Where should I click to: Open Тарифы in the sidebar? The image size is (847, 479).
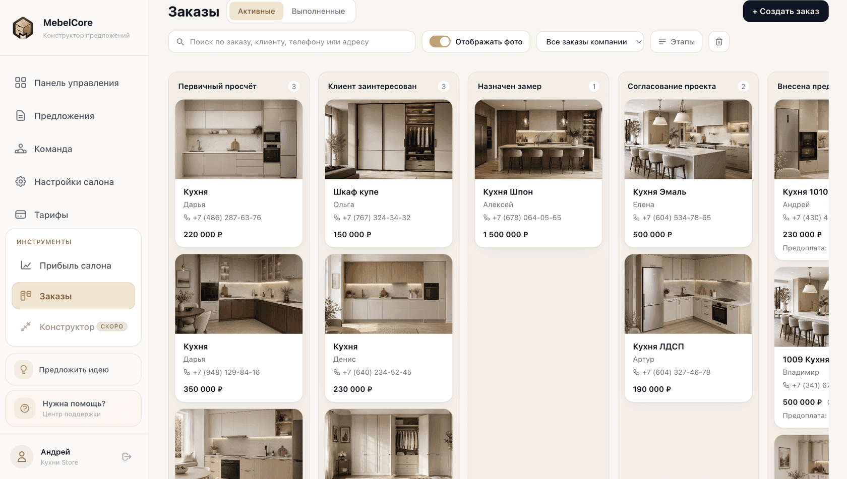tap(74, 215)
